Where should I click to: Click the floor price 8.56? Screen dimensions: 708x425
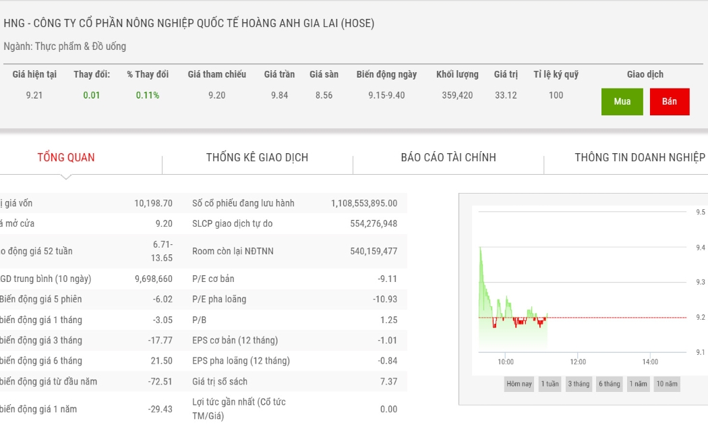point(324,95)
